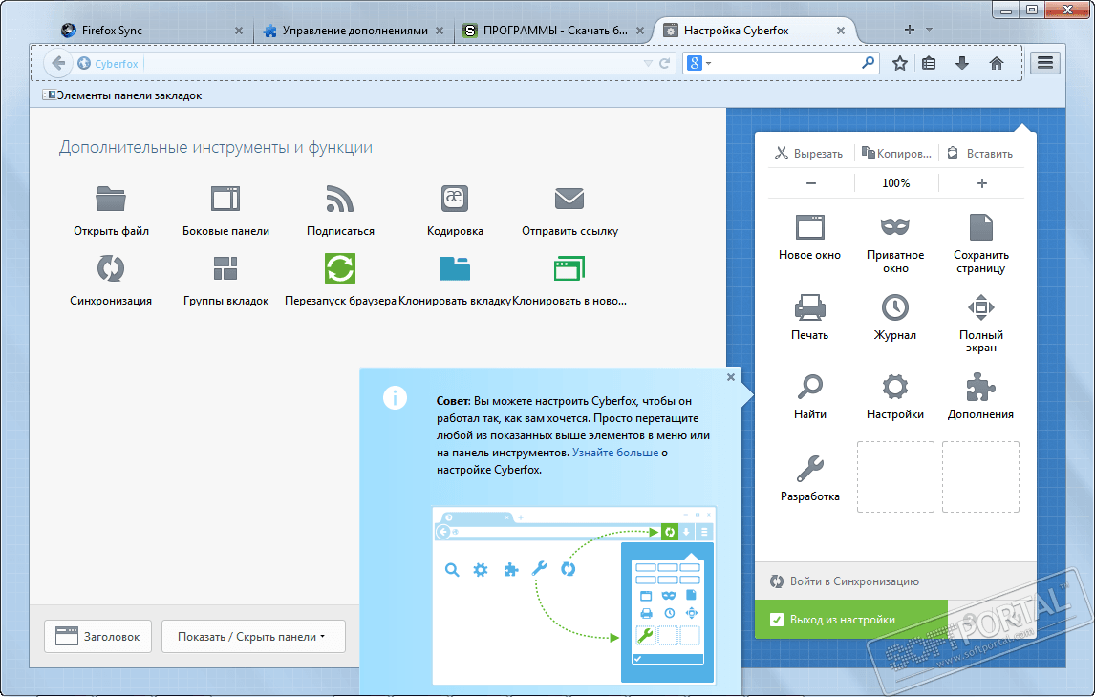Click the downloads arrow toolbar icon
1095x697 pixels.
(962, 63)
